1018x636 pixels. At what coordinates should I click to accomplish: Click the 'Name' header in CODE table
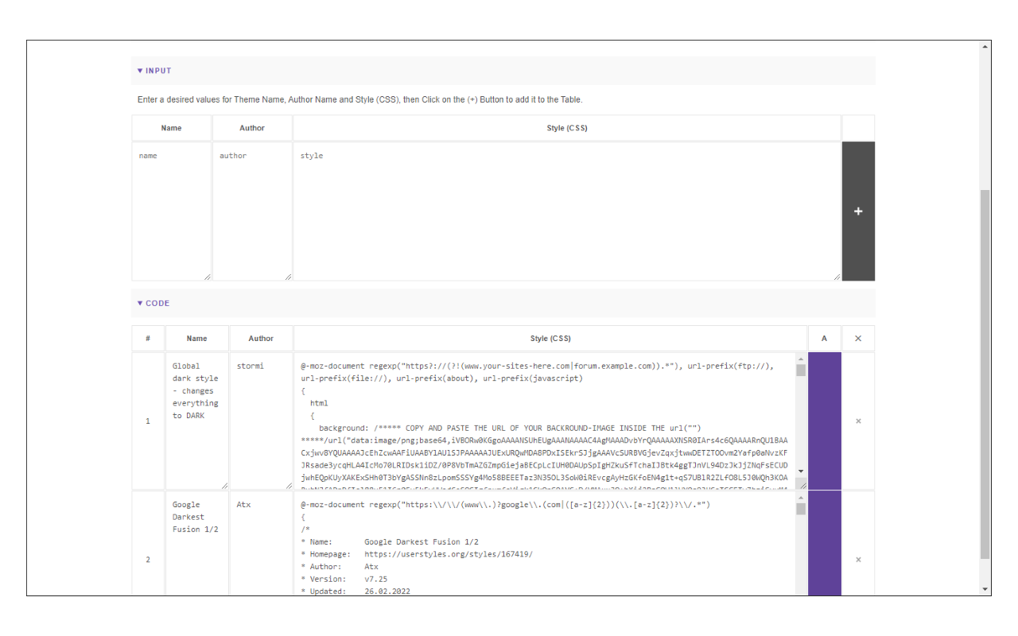[x=196, y=339]
